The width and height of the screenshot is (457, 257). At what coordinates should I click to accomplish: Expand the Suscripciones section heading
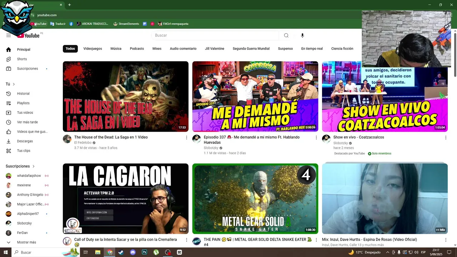[x=20, y=166]
